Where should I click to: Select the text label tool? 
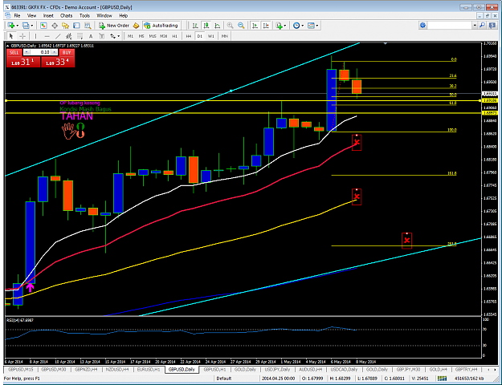click(x=102, y=36)
